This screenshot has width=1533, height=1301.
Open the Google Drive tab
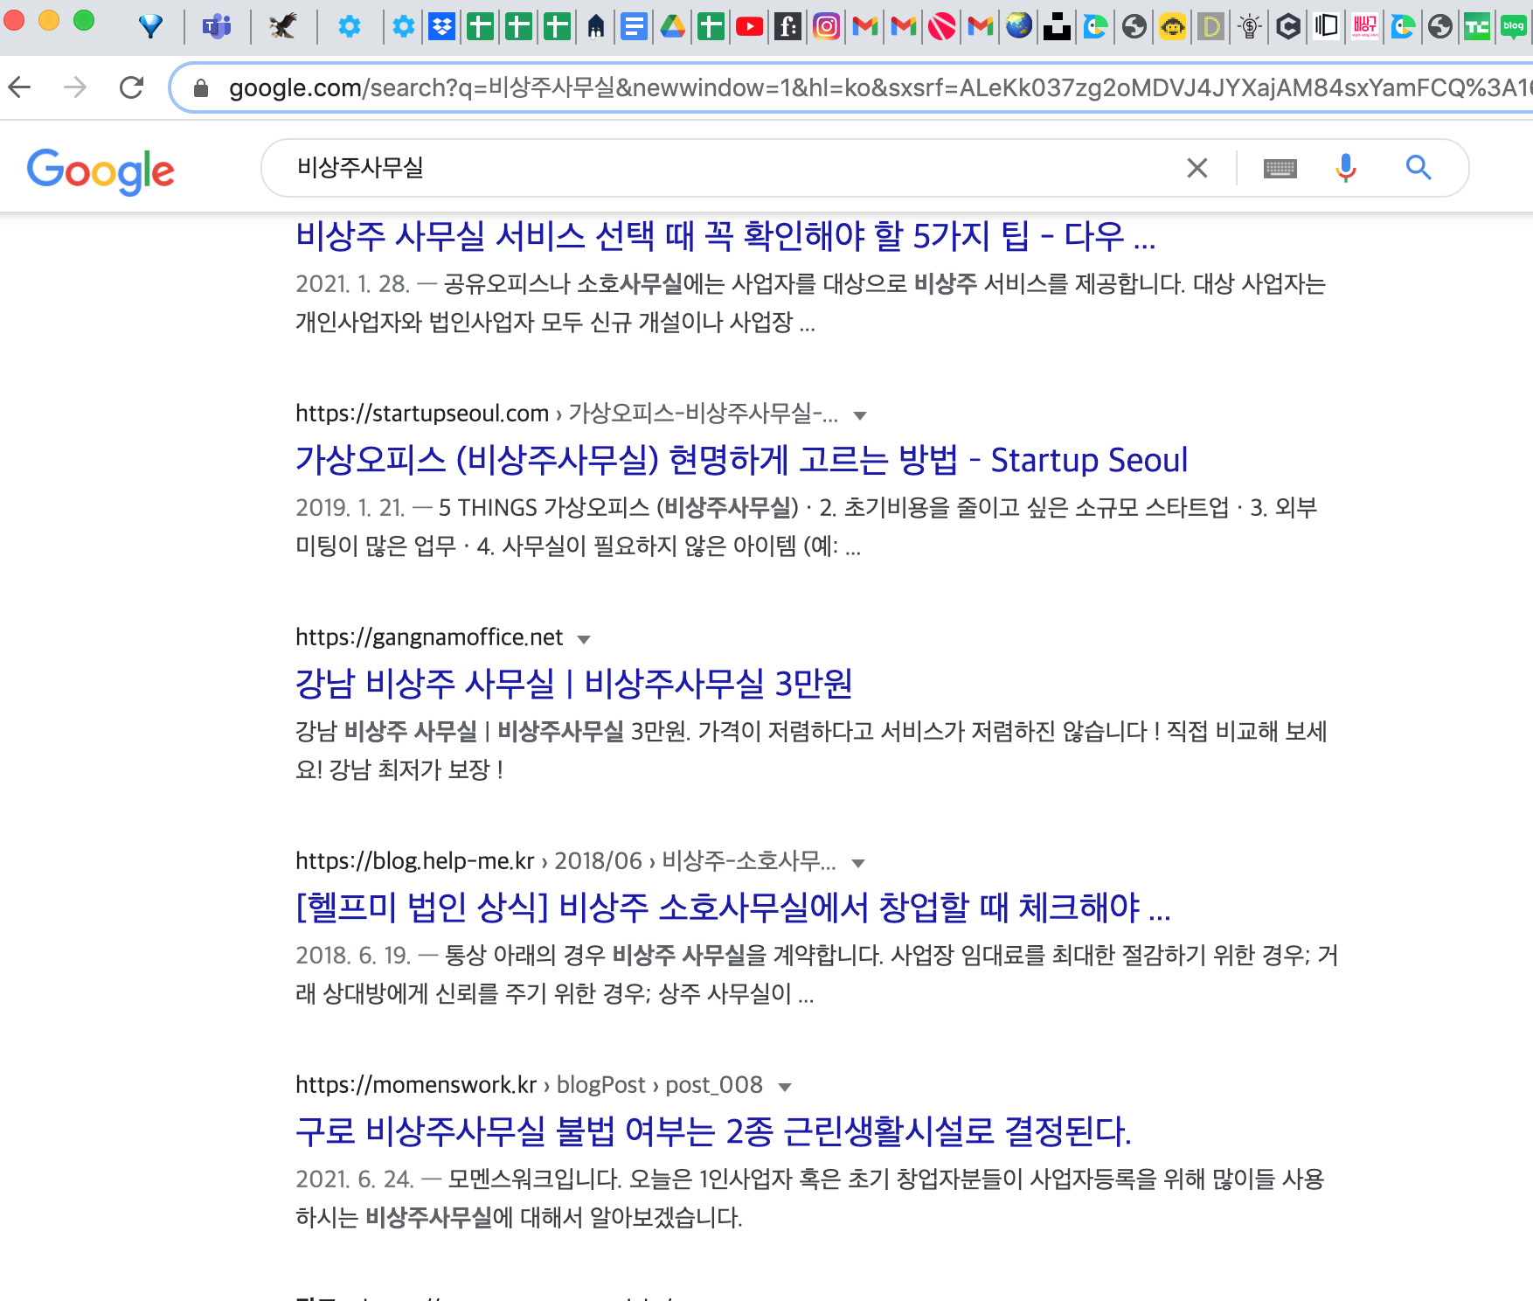point(673,26)
